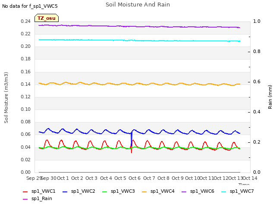Image resolution: width=276 pixels, height=207 pixels.
Task: Click the blue sp1_VWC2 legend swatch
Action: 65,191
